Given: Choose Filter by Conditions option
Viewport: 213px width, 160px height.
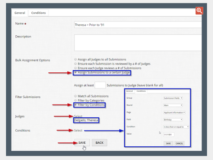Looking at the screenshot, I should [75, 105].
